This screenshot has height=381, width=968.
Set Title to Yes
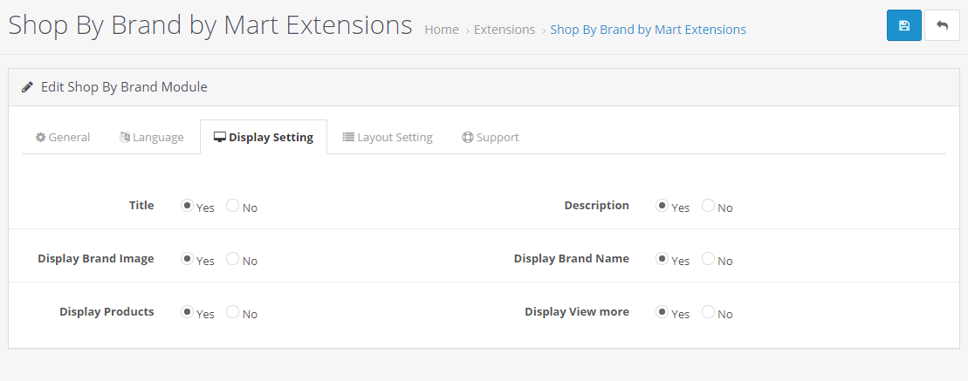pos(187,205)
